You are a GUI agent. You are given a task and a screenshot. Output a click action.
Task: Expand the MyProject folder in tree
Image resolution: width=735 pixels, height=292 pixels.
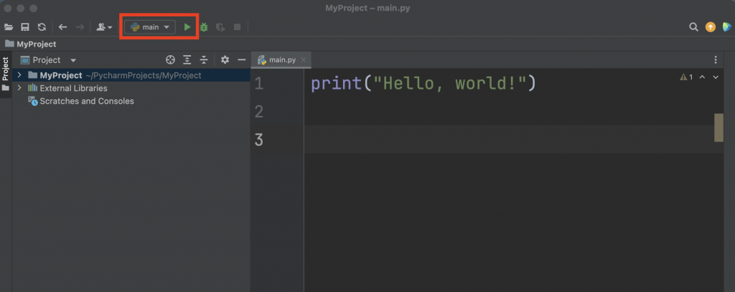[19, 75]
